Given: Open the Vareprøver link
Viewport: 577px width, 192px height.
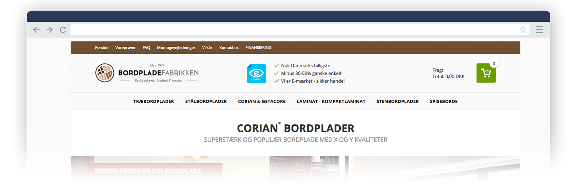Looking at the screenshot, I should (125, 48).
